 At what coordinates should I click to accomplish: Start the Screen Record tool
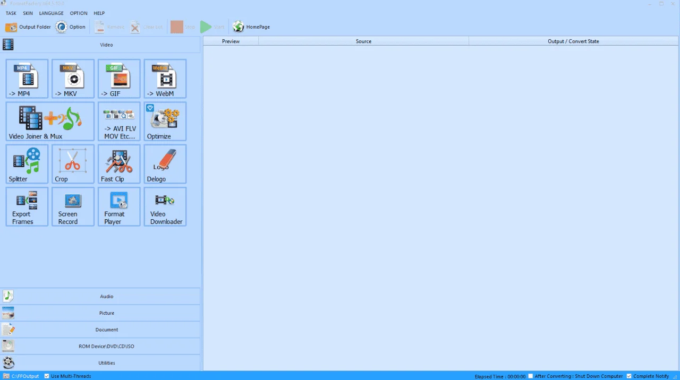(73, 206)
